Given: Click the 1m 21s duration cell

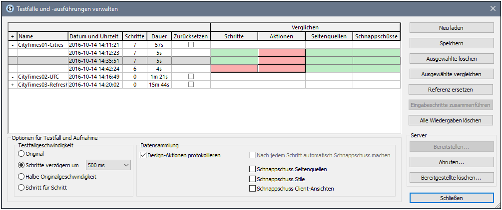Looking at the screenshot, I should 159,76.
